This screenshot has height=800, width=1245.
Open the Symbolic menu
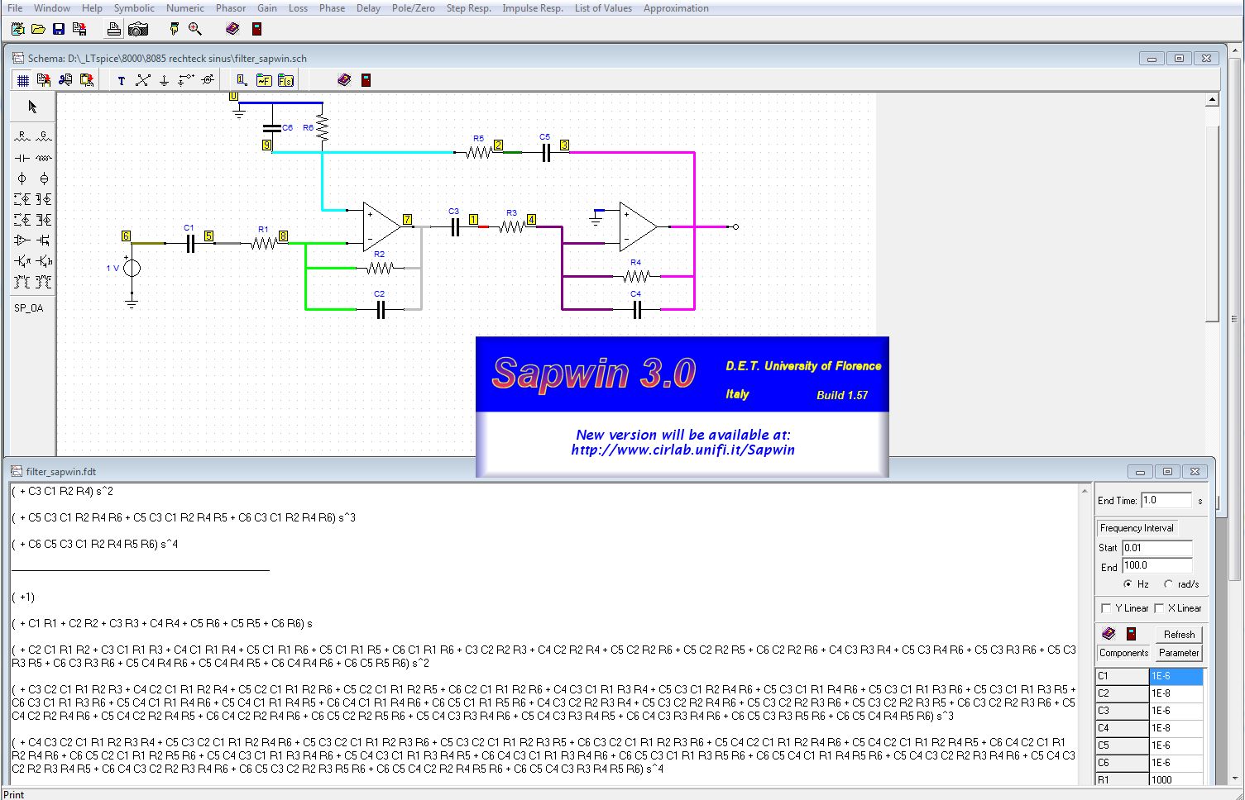(x=134, y=8)
